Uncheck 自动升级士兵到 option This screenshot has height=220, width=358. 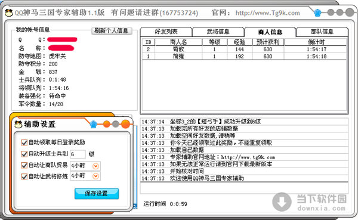[24, 154]
